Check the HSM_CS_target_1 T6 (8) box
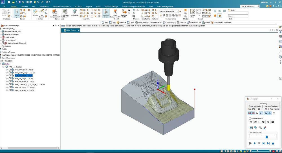 10,90
